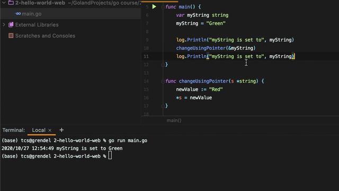Click "Red" string literal in code
Screen dimensions: 339x191
216,90
